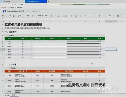
Task: Toggle italic formatting
Action: 55,16
